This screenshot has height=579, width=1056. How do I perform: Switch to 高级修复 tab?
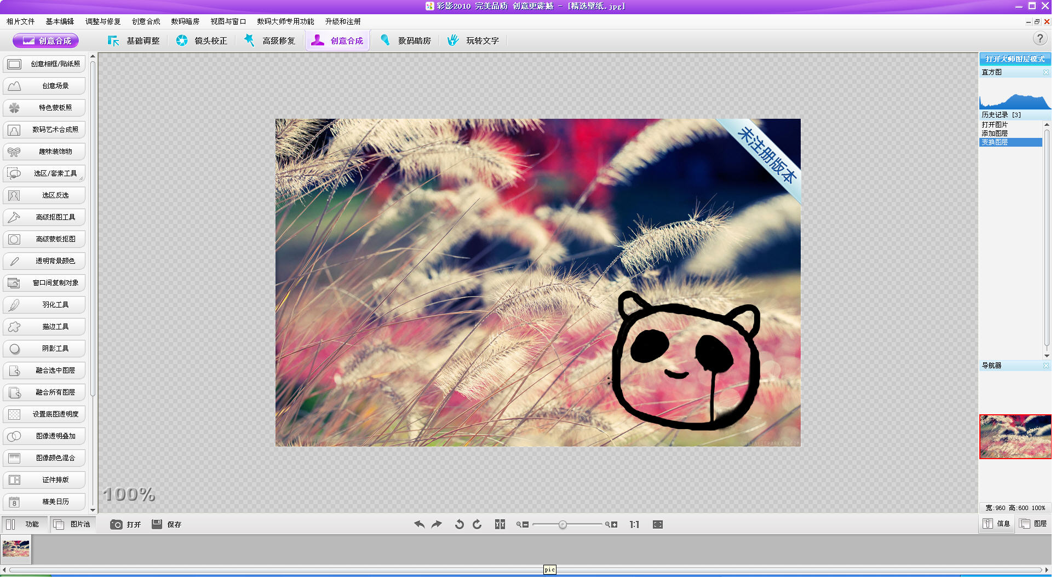[269, 40]
